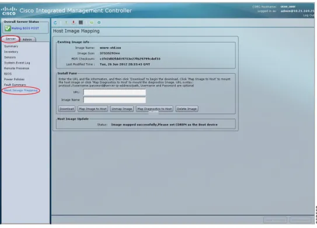Click the blue refresh icon in toolbar
The height and width of the screenshot is (228, 317).
point(55,23)
